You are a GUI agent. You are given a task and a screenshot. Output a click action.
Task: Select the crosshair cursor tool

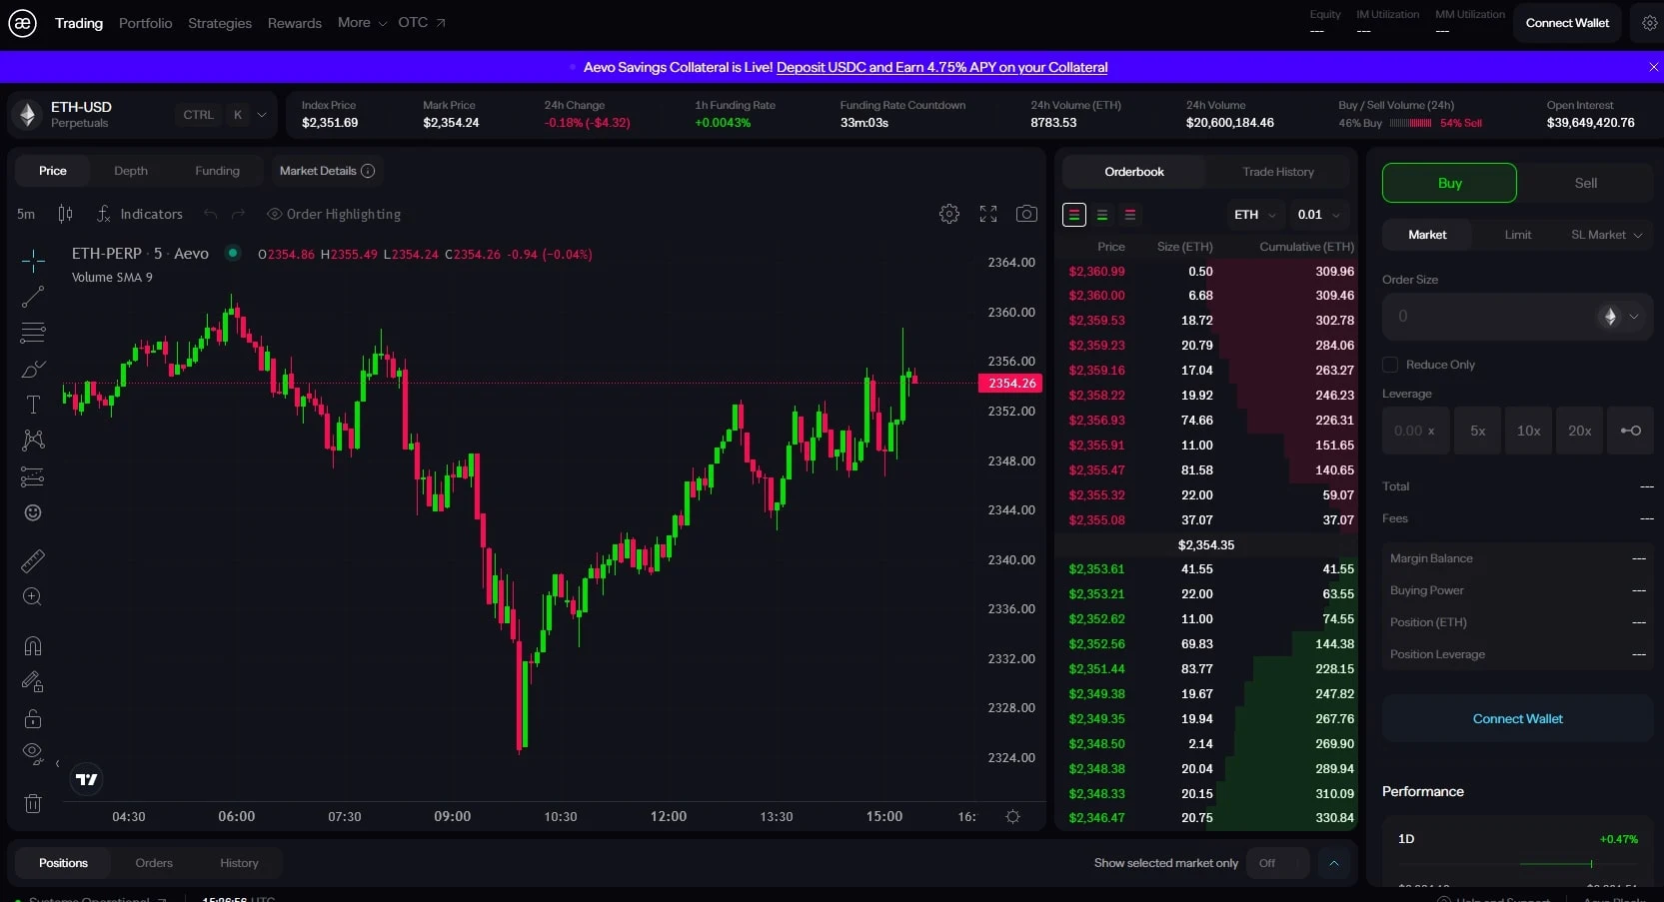(33, 261)
